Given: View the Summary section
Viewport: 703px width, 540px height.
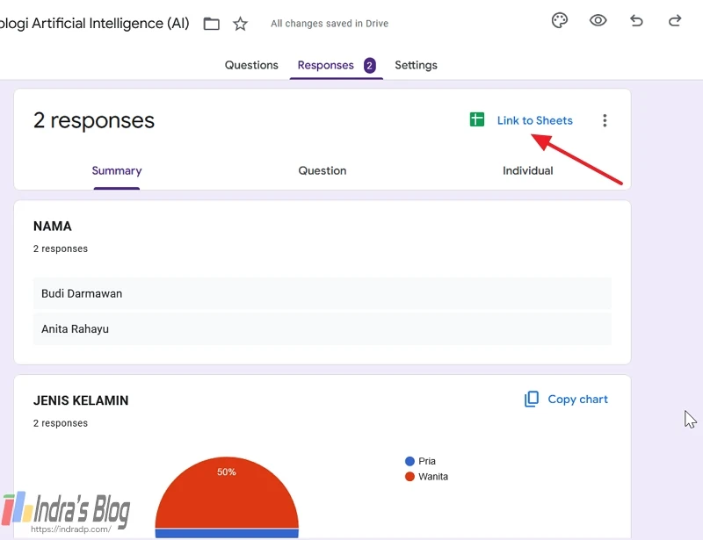Looking at the screenshot, I should (x=116, y=170).
